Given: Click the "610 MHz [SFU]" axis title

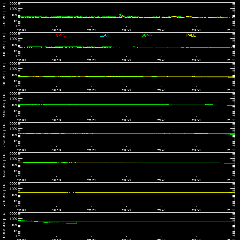Looking at the screenshot, I should click(x=4, y=75).
